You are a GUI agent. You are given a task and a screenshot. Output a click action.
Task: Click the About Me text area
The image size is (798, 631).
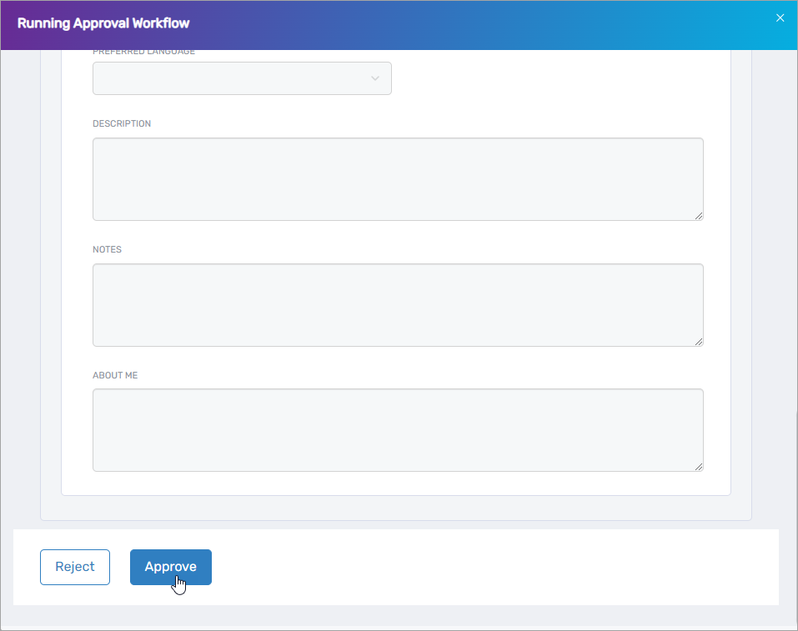pos(398,429)
